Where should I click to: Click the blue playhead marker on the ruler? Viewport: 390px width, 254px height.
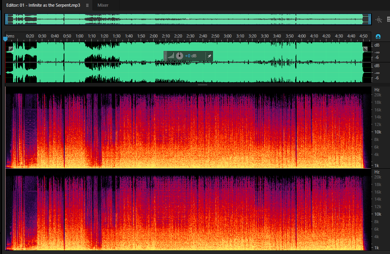5,39
